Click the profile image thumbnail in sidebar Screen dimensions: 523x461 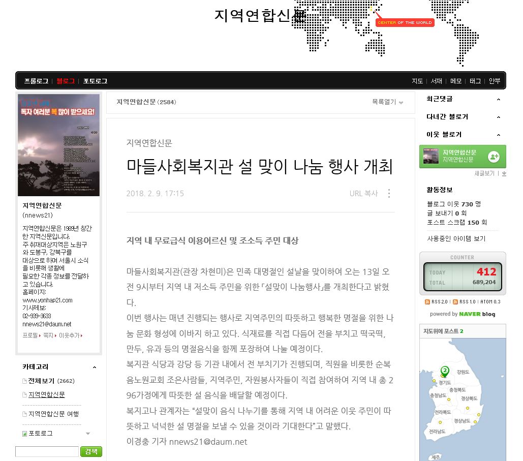click(58, 145)
